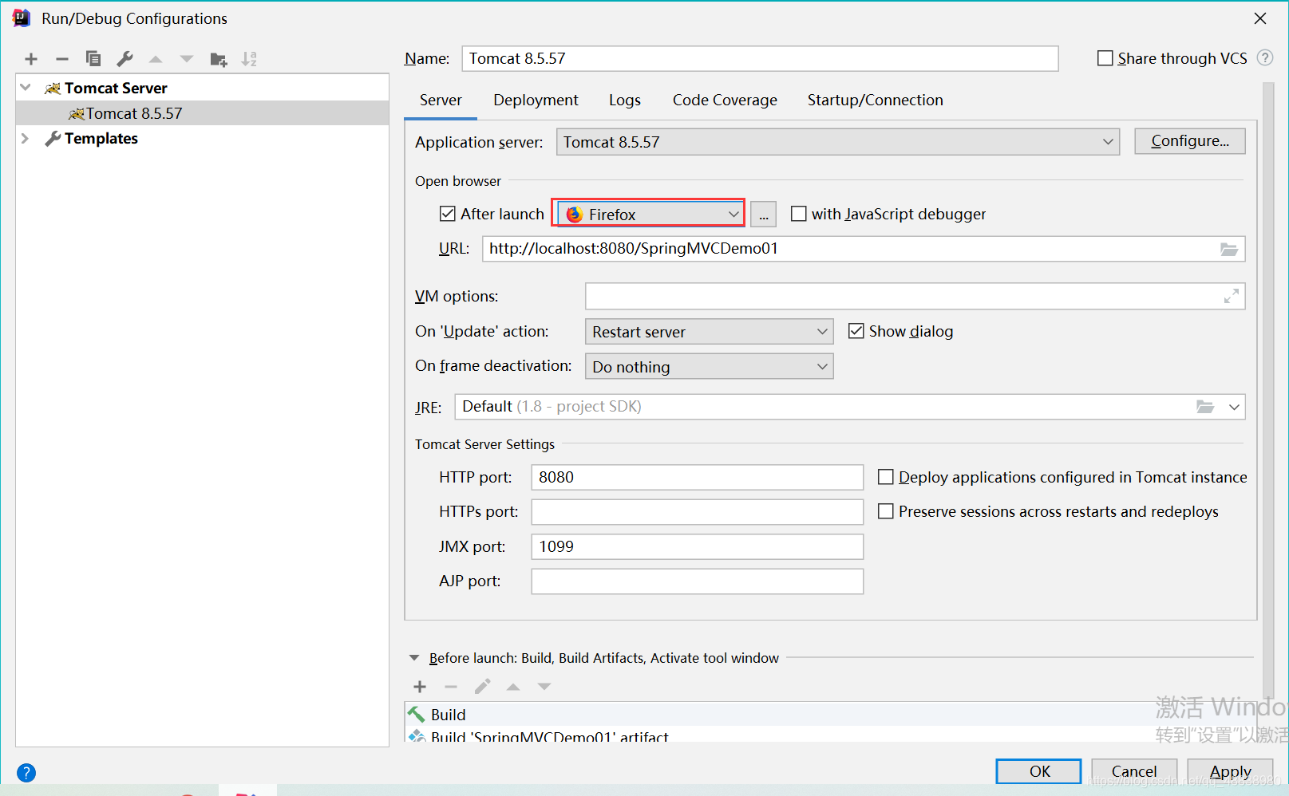Switch to the Deployment tab
Screen dimensions: 1289x796
536,100
